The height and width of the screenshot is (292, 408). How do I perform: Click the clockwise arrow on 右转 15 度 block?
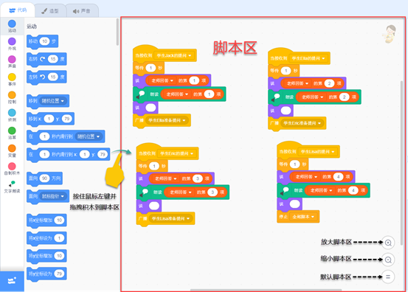[x=42, y=59]
